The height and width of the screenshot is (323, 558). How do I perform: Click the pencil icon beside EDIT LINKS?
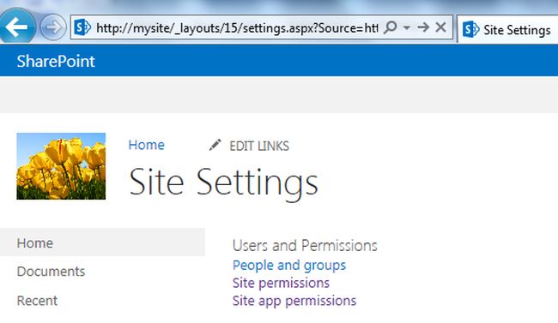[x=215, y=145]
